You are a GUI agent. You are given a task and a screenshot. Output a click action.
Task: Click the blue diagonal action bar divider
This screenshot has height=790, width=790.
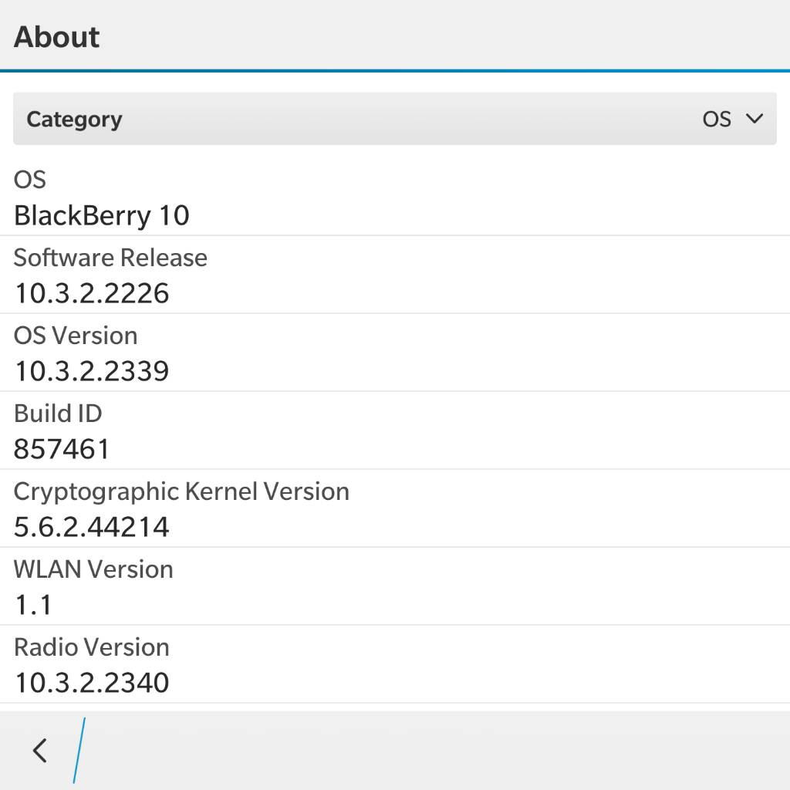(79, 750)
